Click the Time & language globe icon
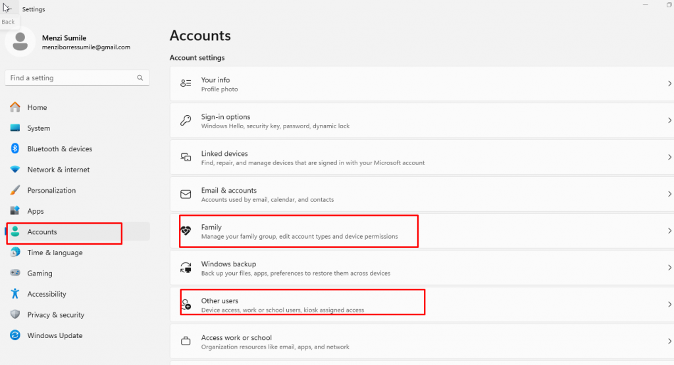674x365 pixels. click(x=15, y=252)
